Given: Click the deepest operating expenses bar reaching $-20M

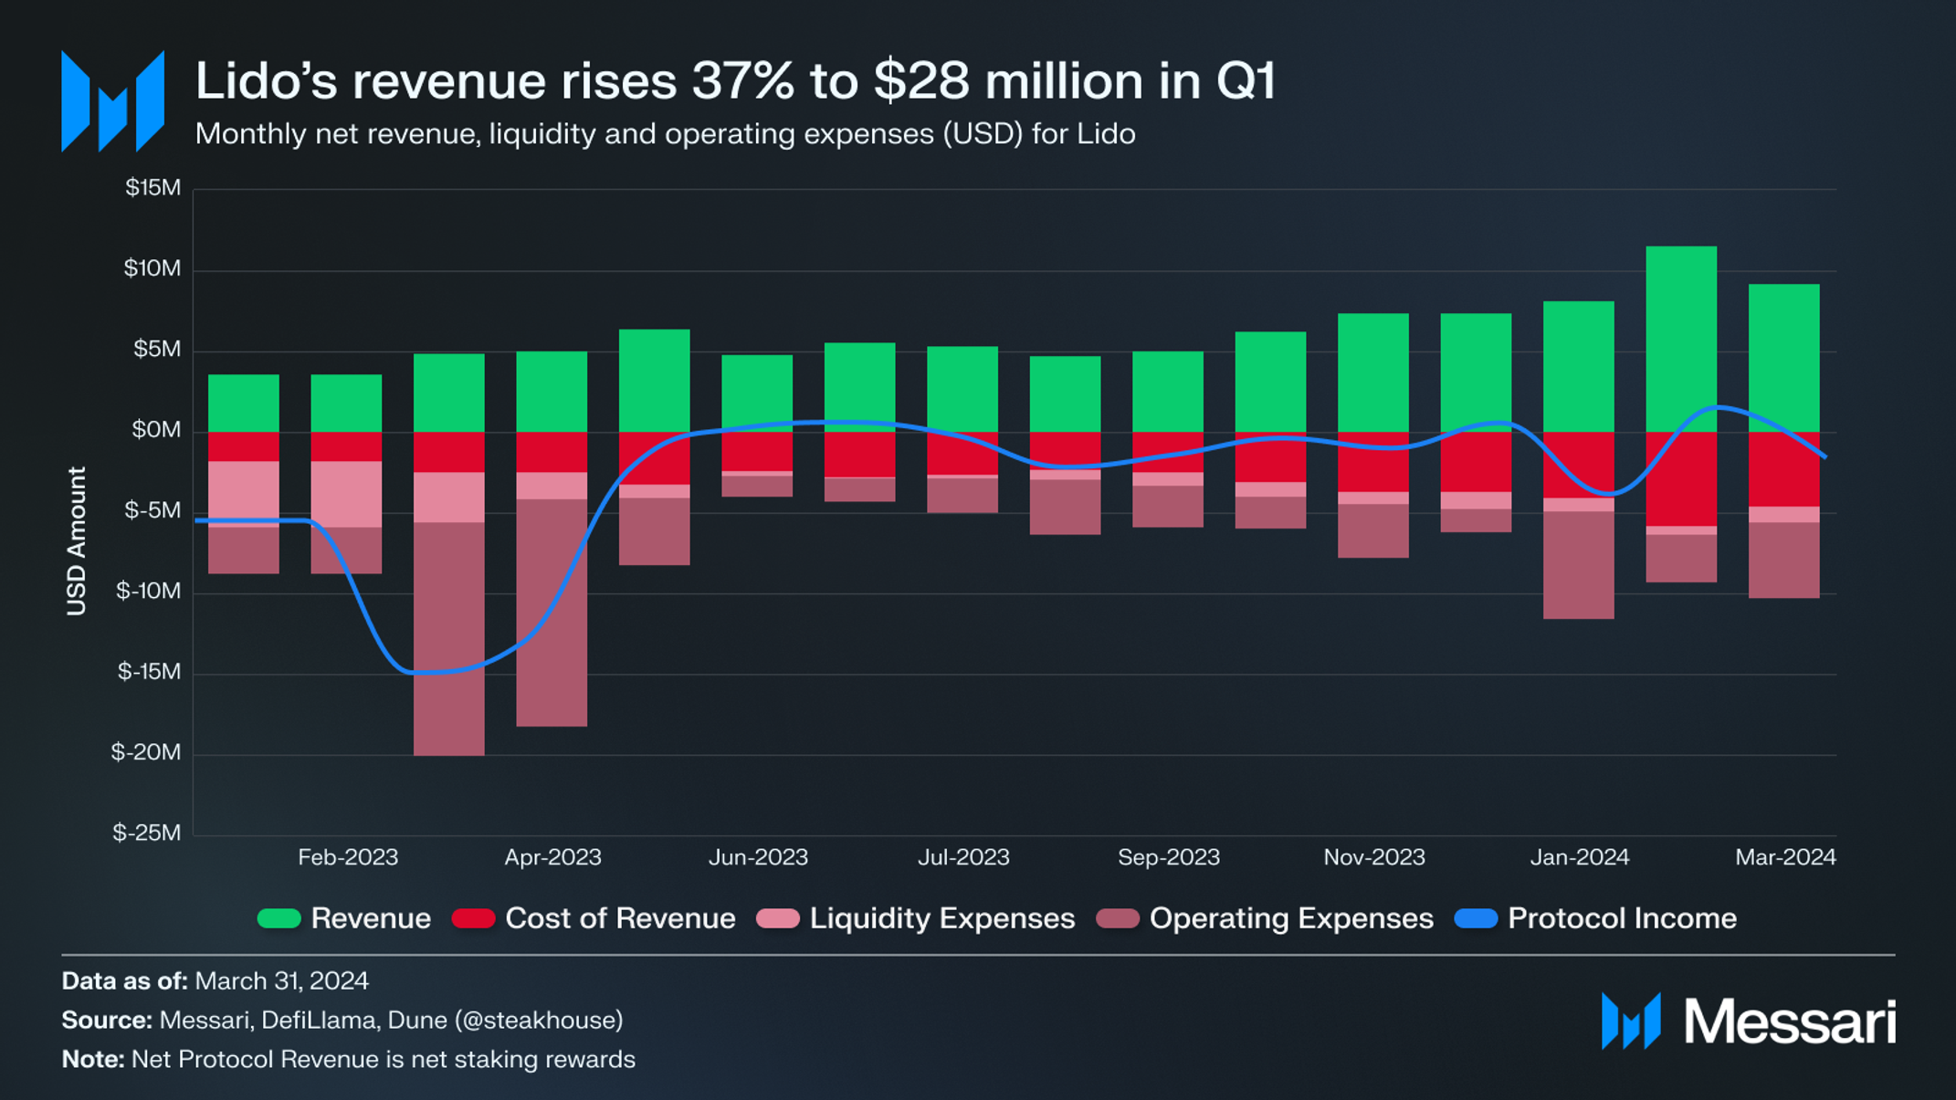Looking at the screenshot, I should [x=449, y=639].
